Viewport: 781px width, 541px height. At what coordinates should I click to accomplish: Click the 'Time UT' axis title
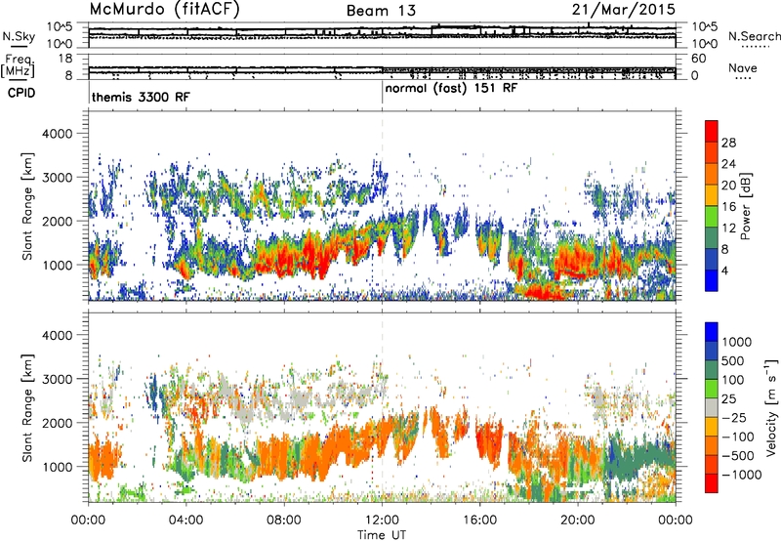click(x=382, y=535)
